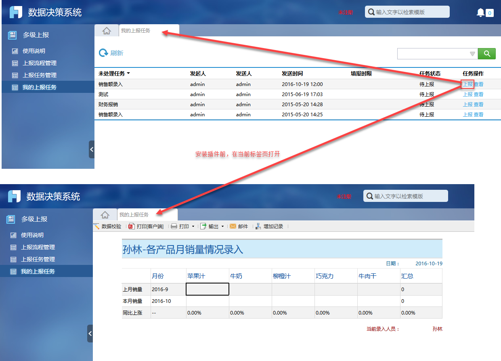Click the 多级上报 icon in the task list window sidebar
Screen dimensions: 501x361
click(x=13, y=35)
